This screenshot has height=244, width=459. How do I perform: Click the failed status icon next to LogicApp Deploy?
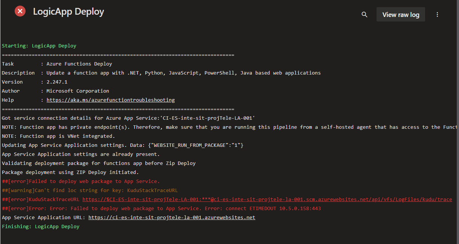[x=20, y=11]
